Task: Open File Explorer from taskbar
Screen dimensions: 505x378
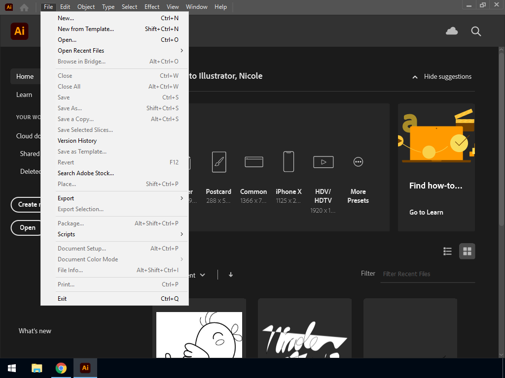Action: tap(36, 368)
